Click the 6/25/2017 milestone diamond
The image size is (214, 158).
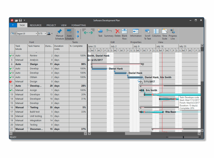click(89, 60)
